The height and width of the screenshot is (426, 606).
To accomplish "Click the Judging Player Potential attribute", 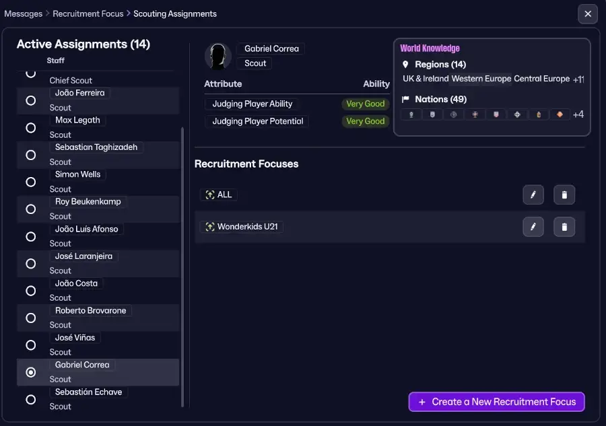I will pos(257,121).
